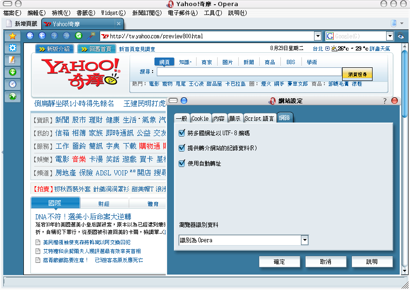The height and width of the screenshot is (290, 410).
Task: Open the tab bar menu arrow at right
Action: click(402, 23)
